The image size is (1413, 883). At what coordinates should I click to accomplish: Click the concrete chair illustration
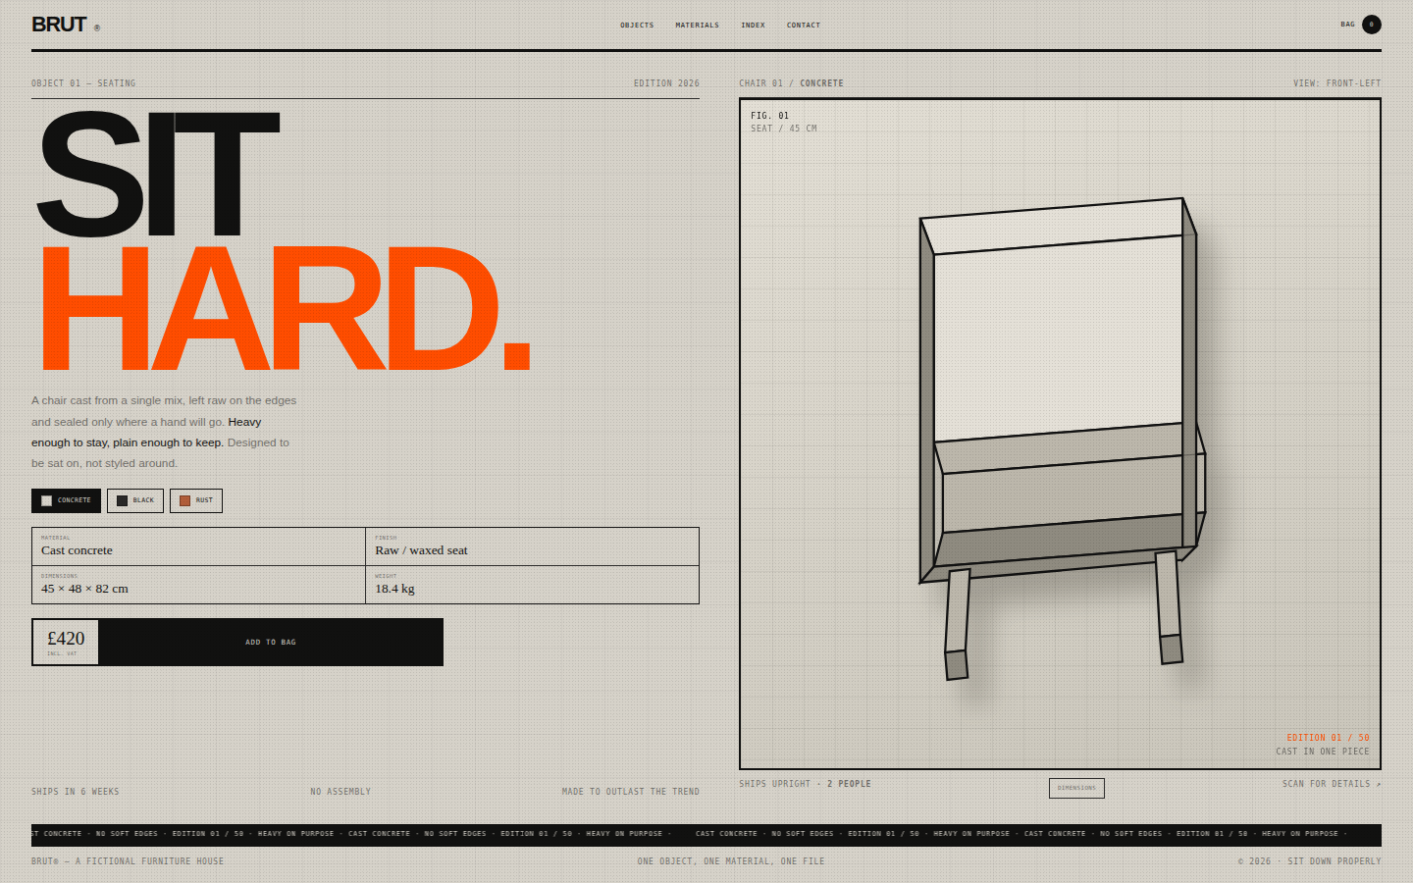[1062, 437]
